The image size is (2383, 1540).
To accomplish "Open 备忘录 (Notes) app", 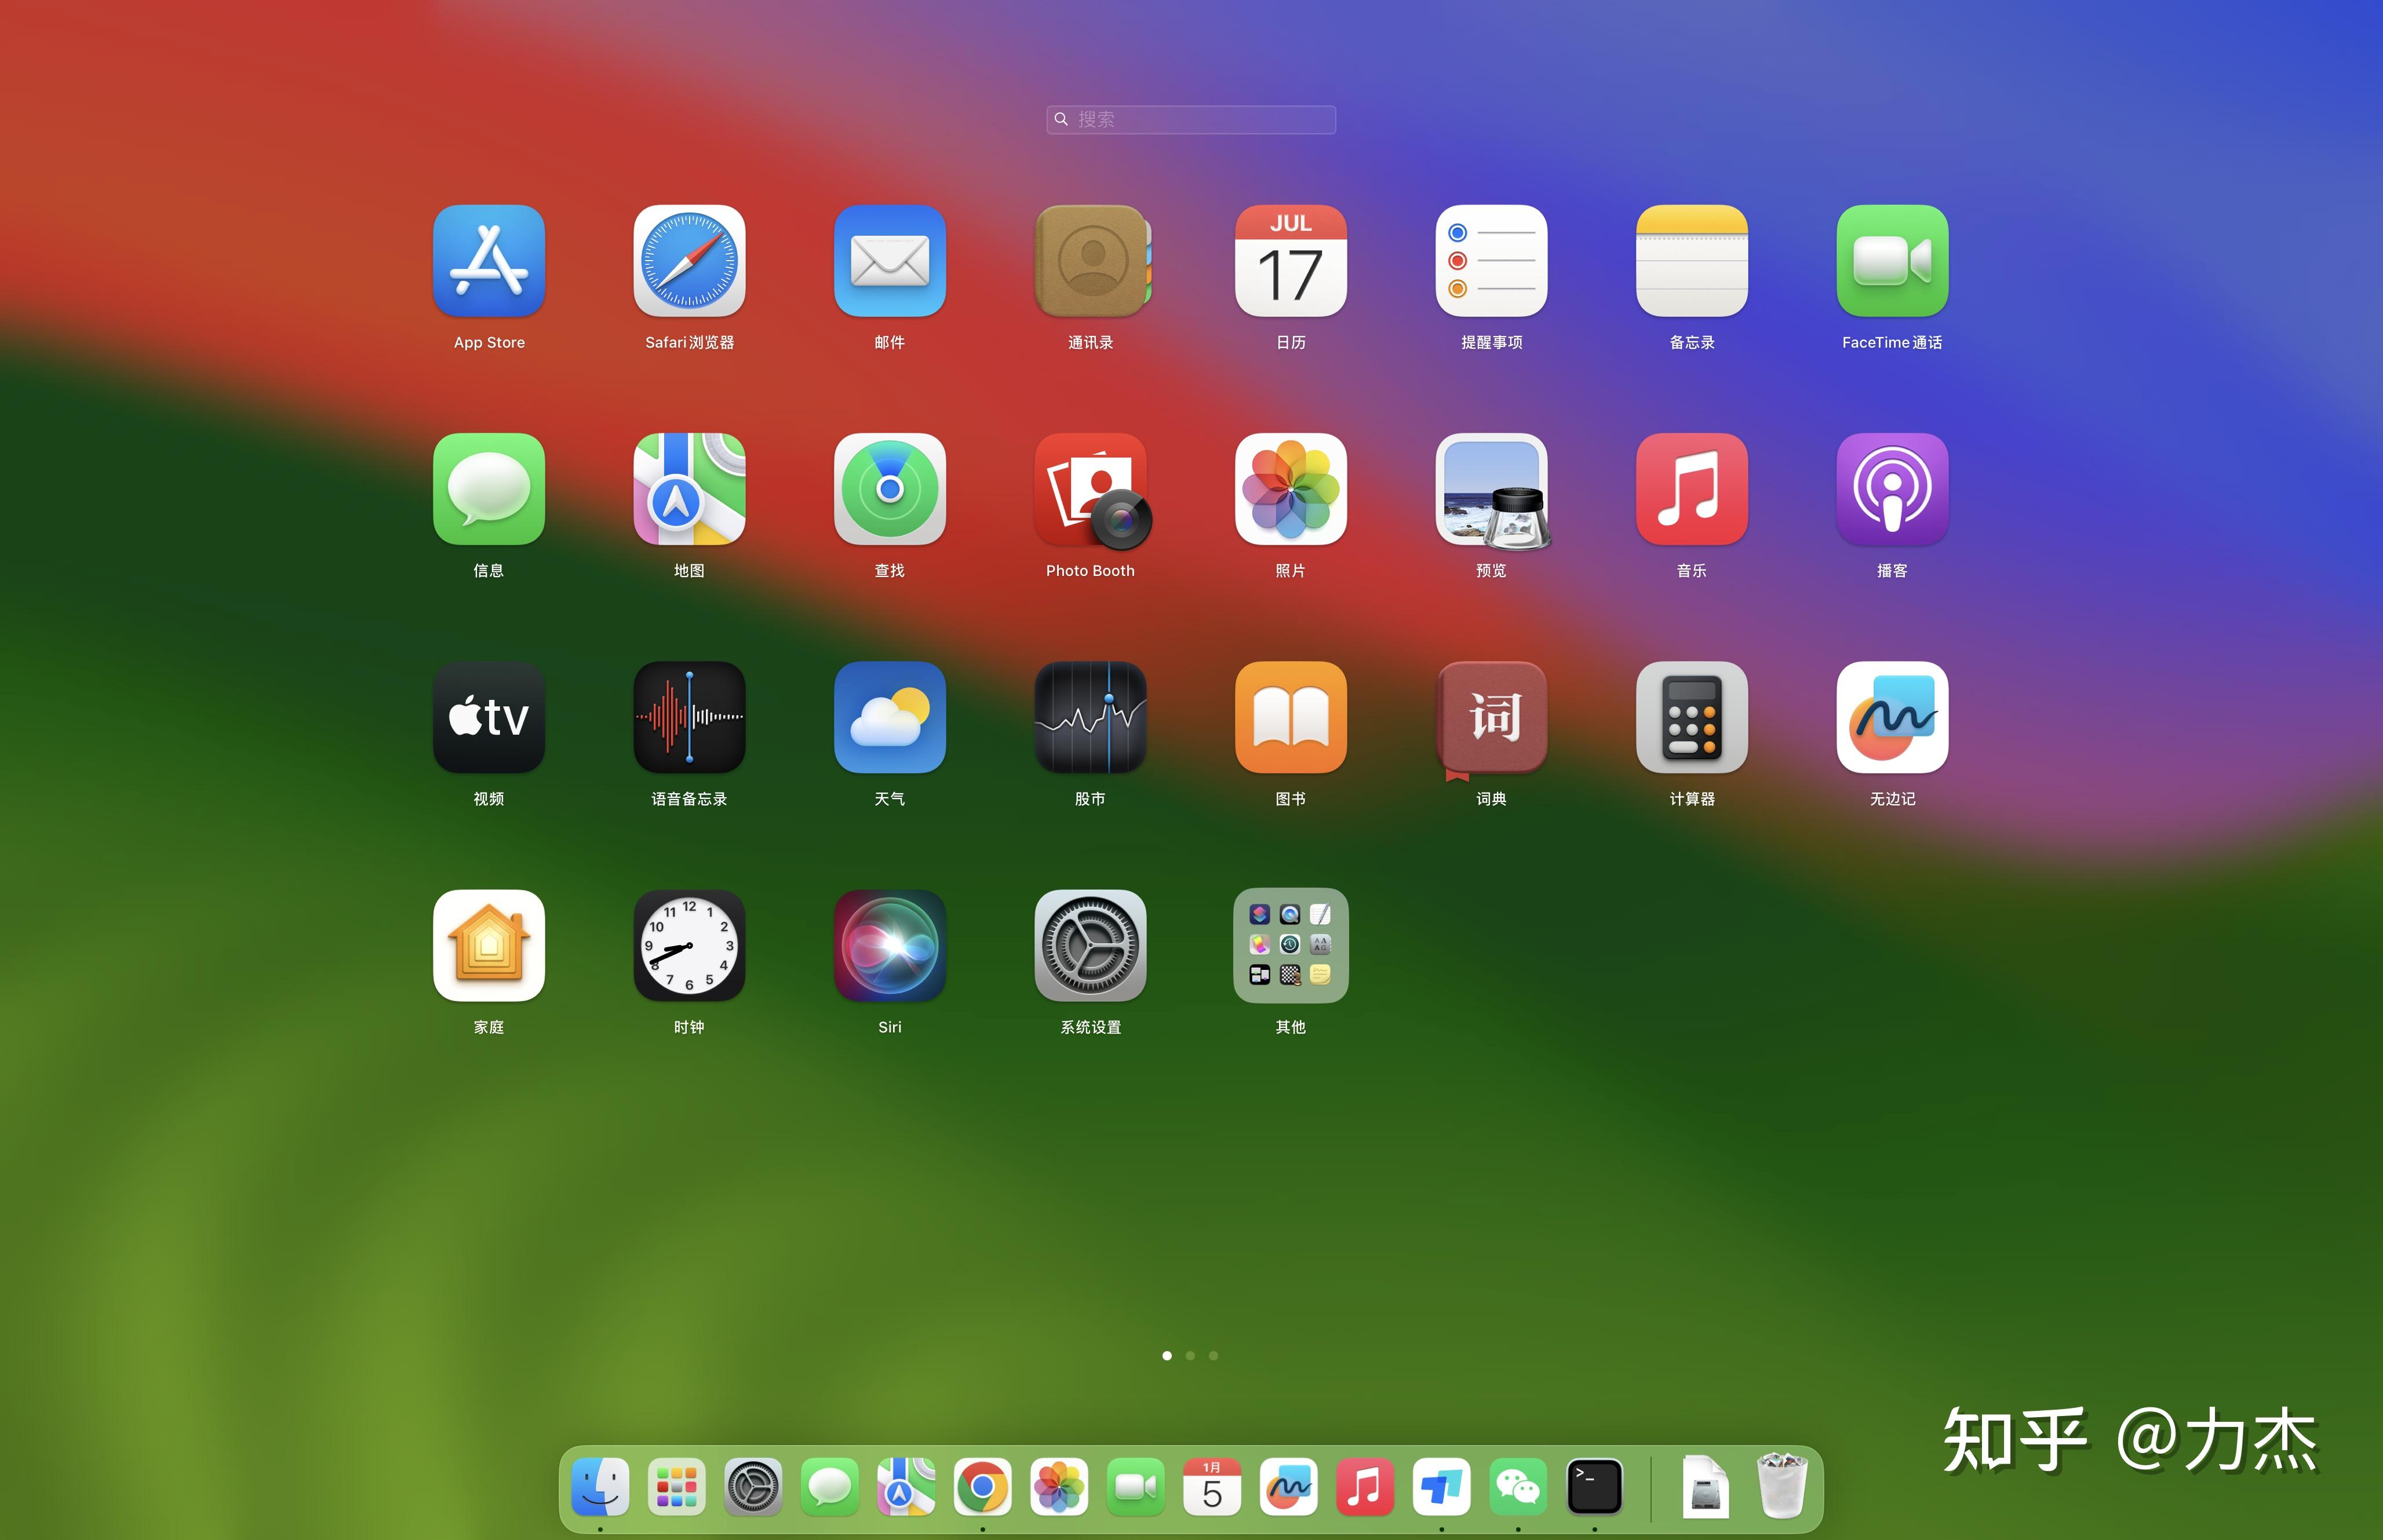I will tap(1692, 261).
